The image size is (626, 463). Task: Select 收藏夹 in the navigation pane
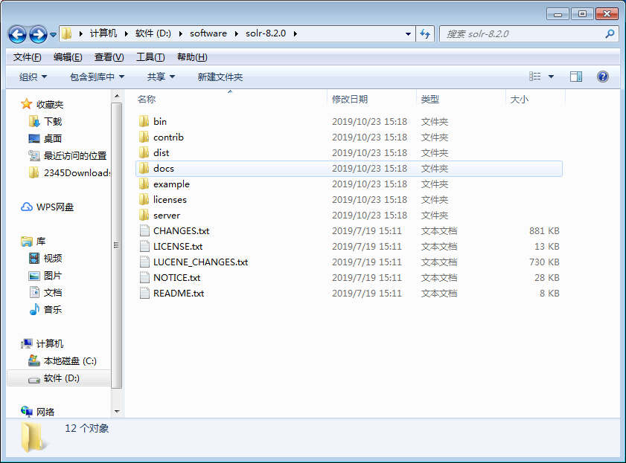point(50,104)
